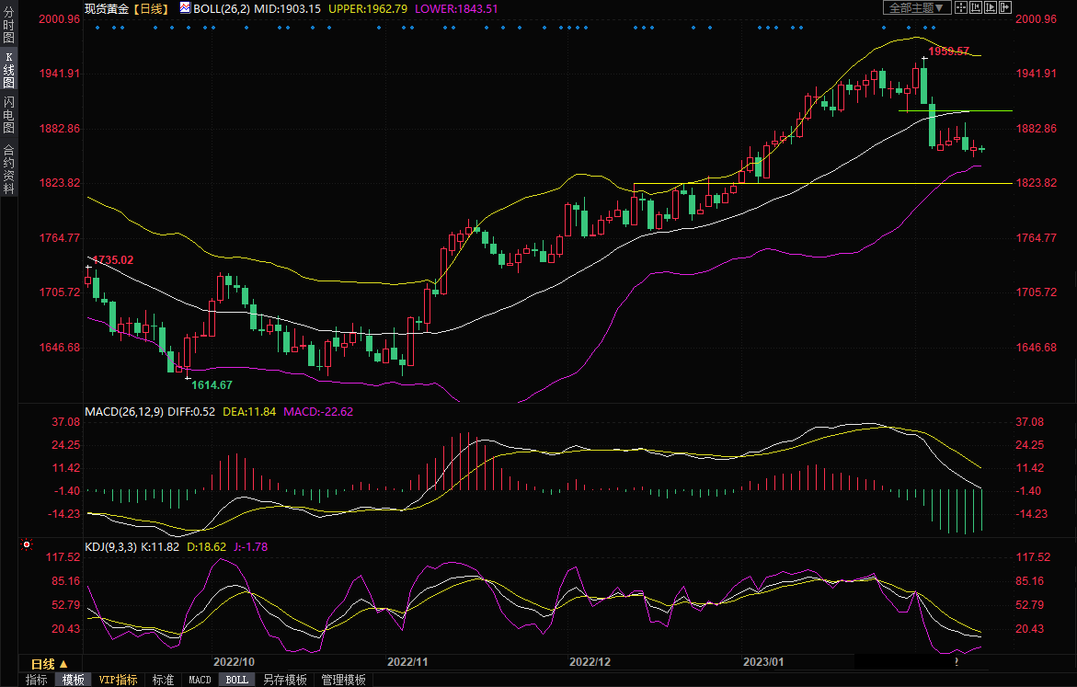Image resolution: width=1077 pixels, height=687 pixels.
Task: Click the small circle marker beside KDJ panel
Action: click(27, 545)
